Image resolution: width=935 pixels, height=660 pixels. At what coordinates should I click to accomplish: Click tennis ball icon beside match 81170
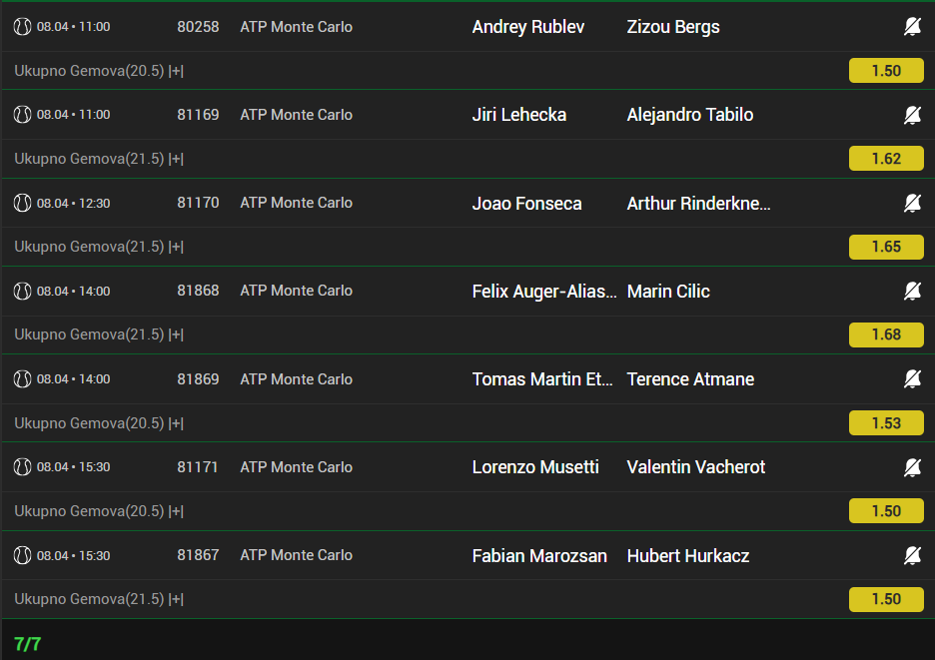tap(23, 203)
